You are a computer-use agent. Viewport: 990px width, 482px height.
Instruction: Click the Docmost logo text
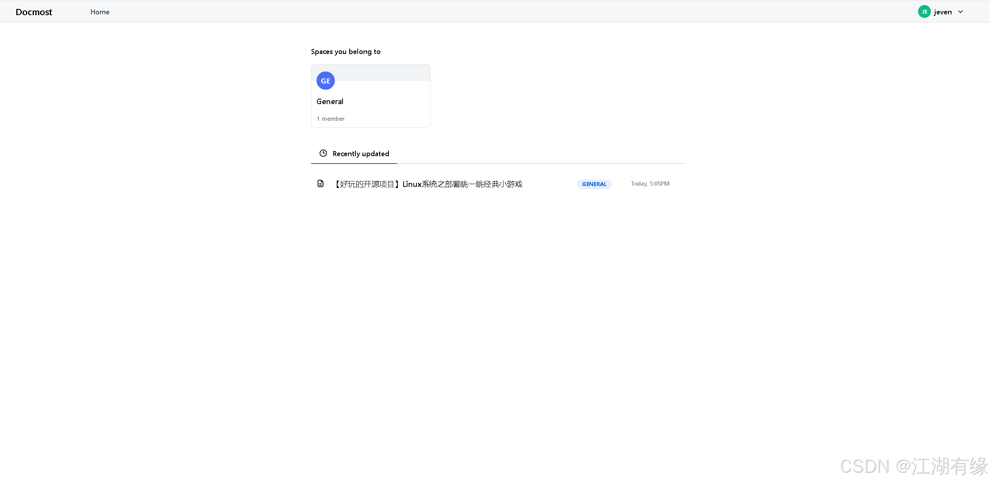34,12
